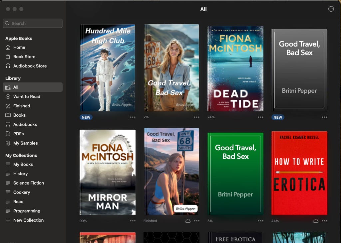
Task: Click the 44% progress under How to Write Erotica
Action: point(275,221)
